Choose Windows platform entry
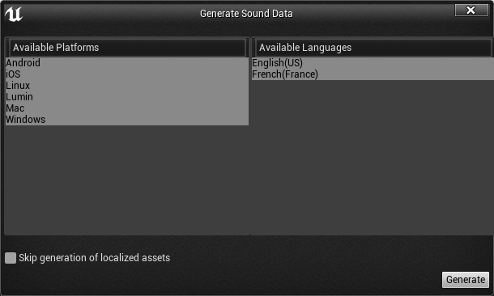Image resolution: width=494 pixels, height=296 pixels. (x=127, y=120)
